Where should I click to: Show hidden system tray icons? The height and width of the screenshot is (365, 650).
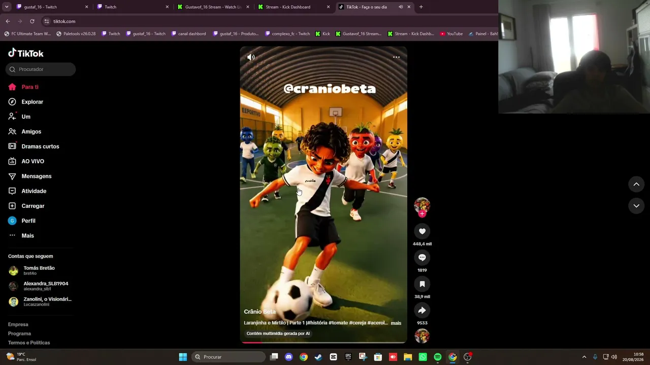pyautogui.click(x=584, y=357)
